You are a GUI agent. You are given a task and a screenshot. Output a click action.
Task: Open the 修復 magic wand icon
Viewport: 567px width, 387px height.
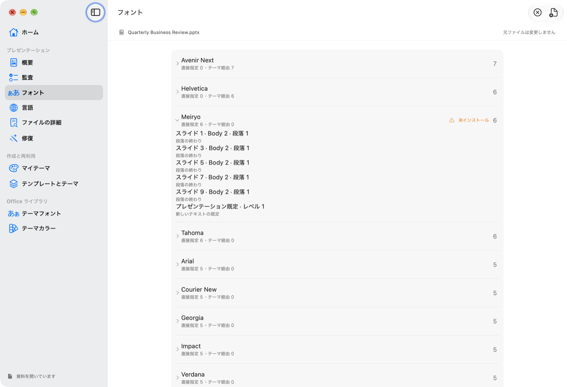(x=13, y=138)
